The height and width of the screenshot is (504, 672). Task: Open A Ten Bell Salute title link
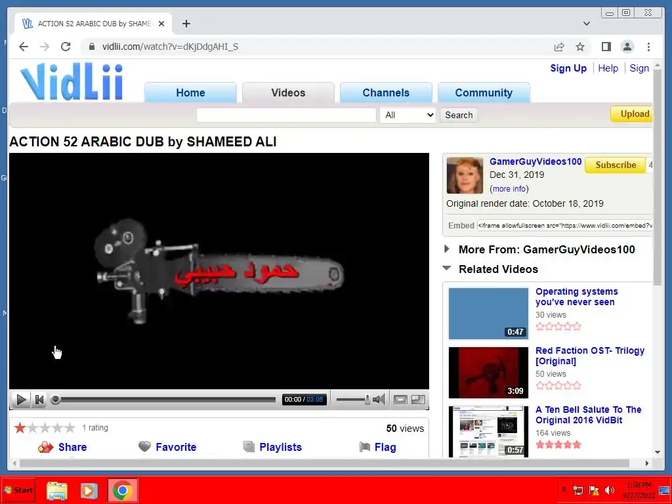(588, 415)
